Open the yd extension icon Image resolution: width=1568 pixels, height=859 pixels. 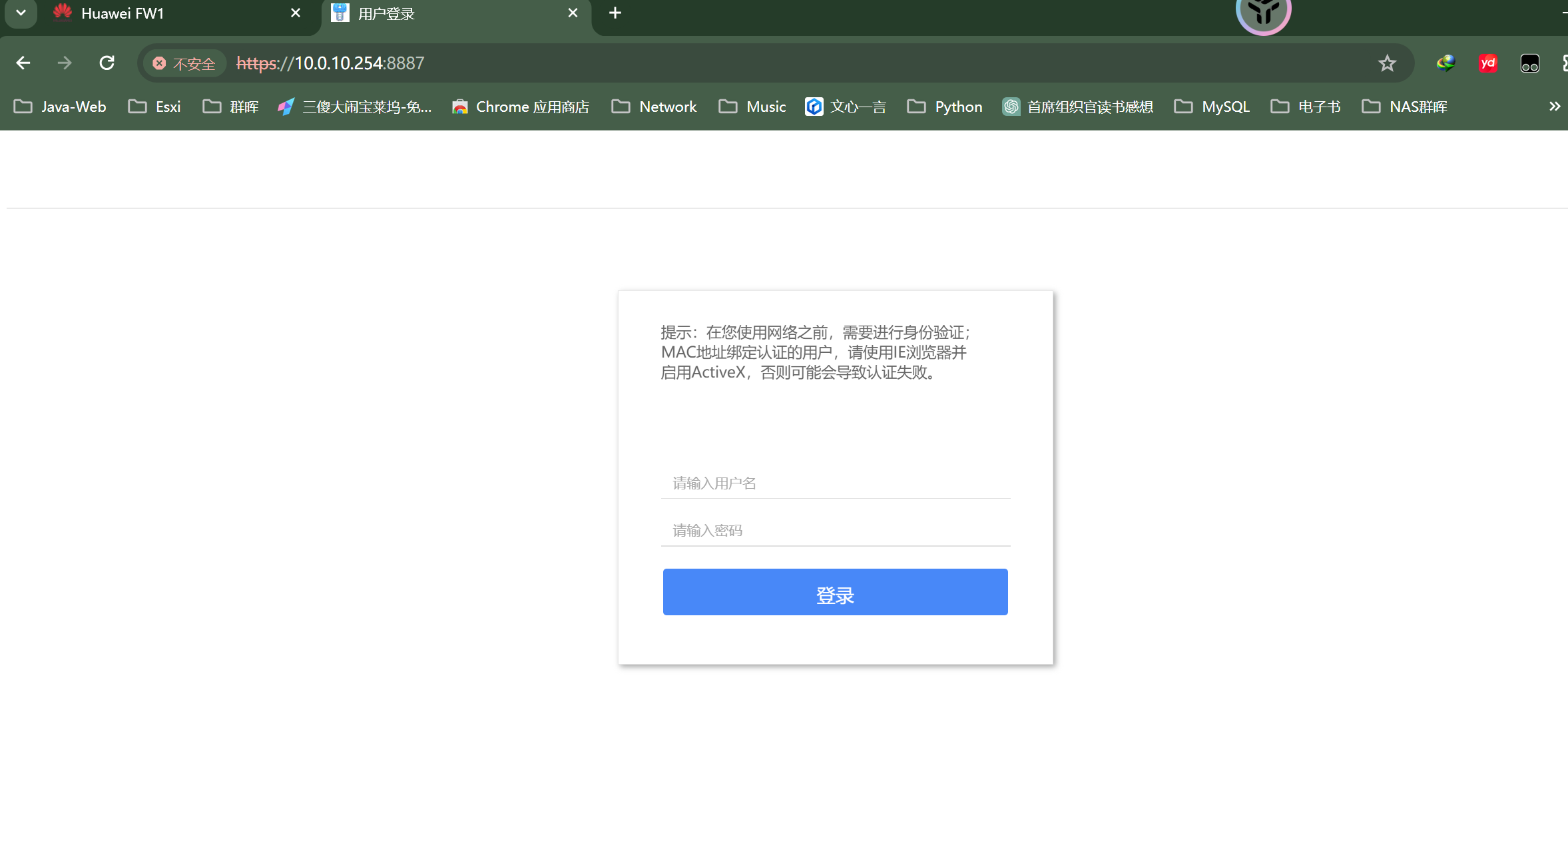tap(1487, 63)
